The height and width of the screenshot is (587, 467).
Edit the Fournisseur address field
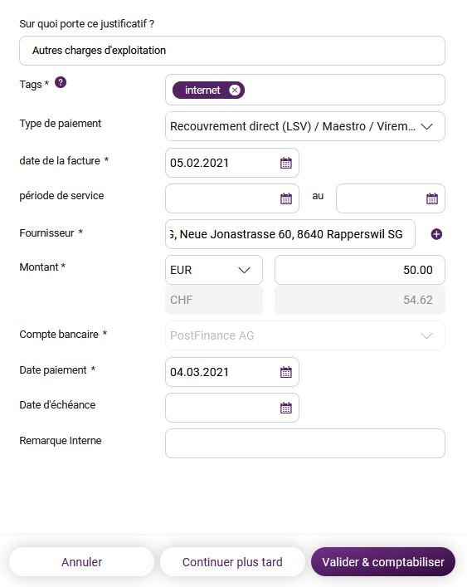pos(290,234)
